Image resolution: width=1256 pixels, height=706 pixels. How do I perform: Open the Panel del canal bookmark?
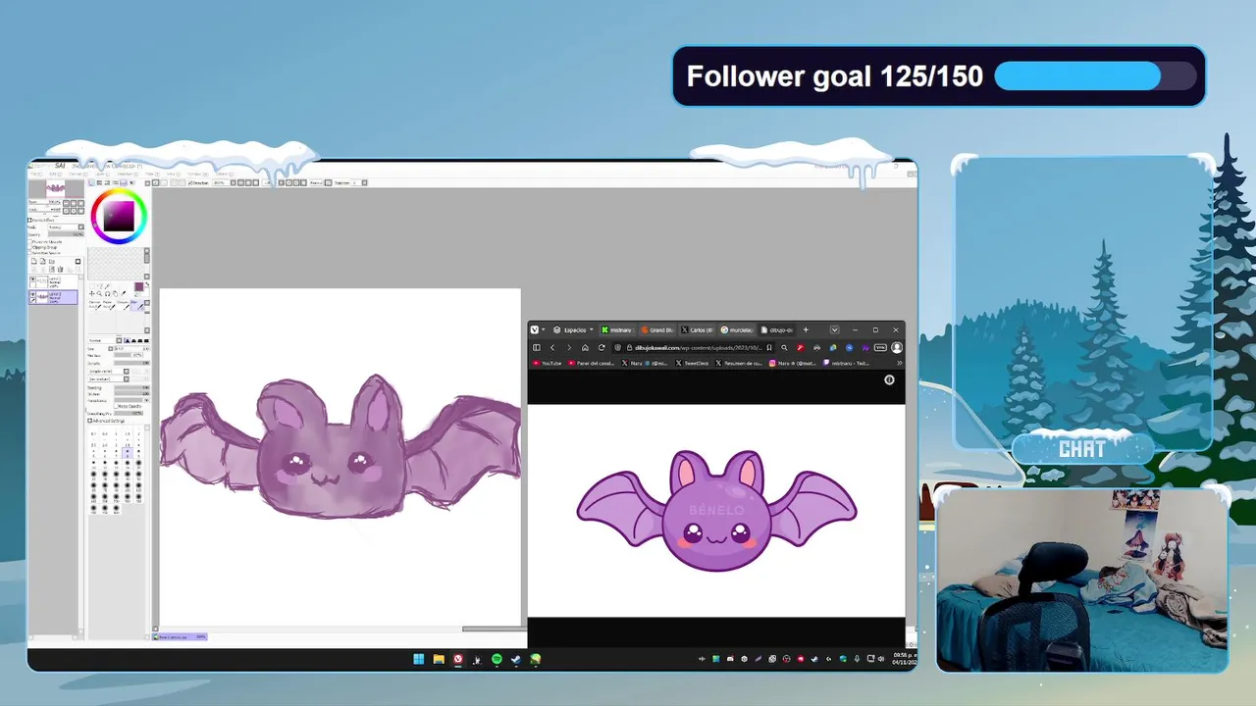coord(592,363)
